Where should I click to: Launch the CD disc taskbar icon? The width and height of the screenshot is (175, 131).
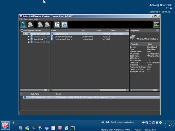(66, 128)
